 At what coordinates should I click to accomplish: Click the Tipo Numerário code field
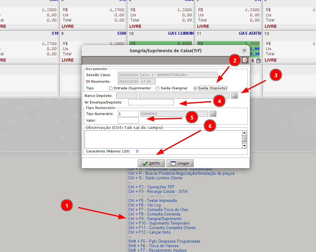coord(128,114)
